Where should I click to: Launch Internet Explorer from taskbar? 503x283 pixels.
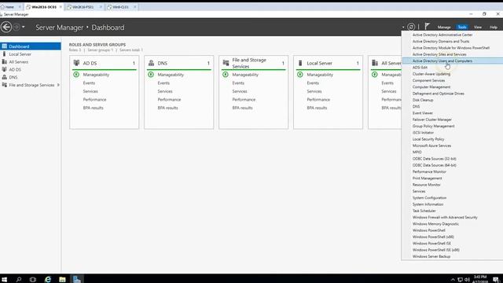click(x=48, y=280)
